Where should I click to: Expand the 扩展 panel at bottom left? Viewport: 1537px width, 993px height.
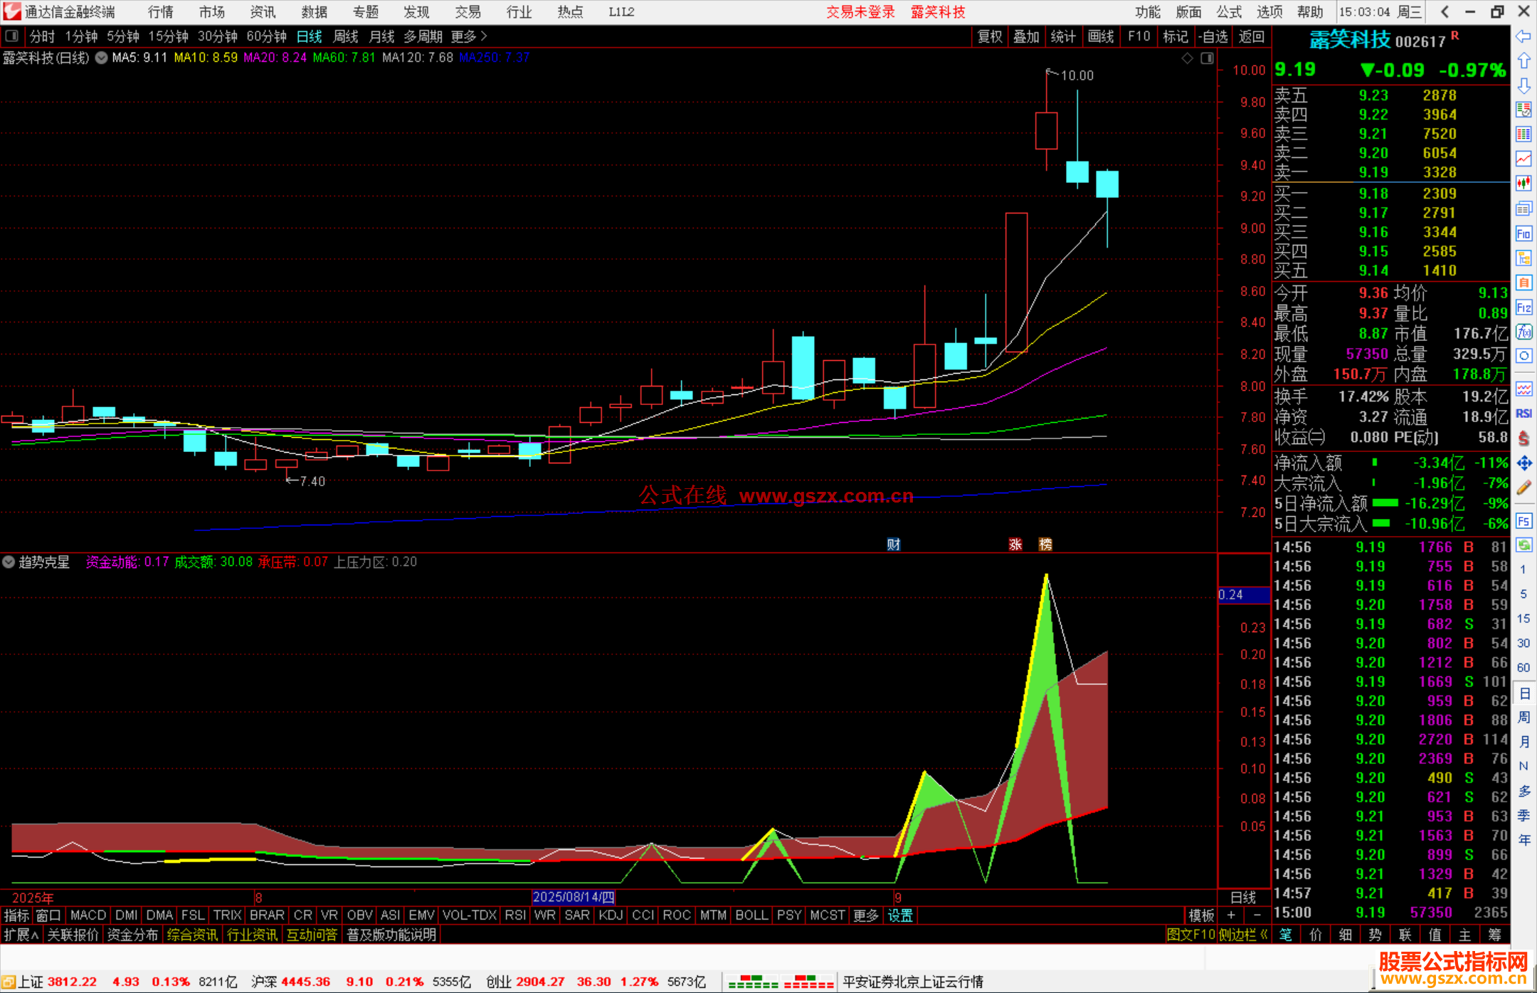pyautogui.click(x=21, y=935)
